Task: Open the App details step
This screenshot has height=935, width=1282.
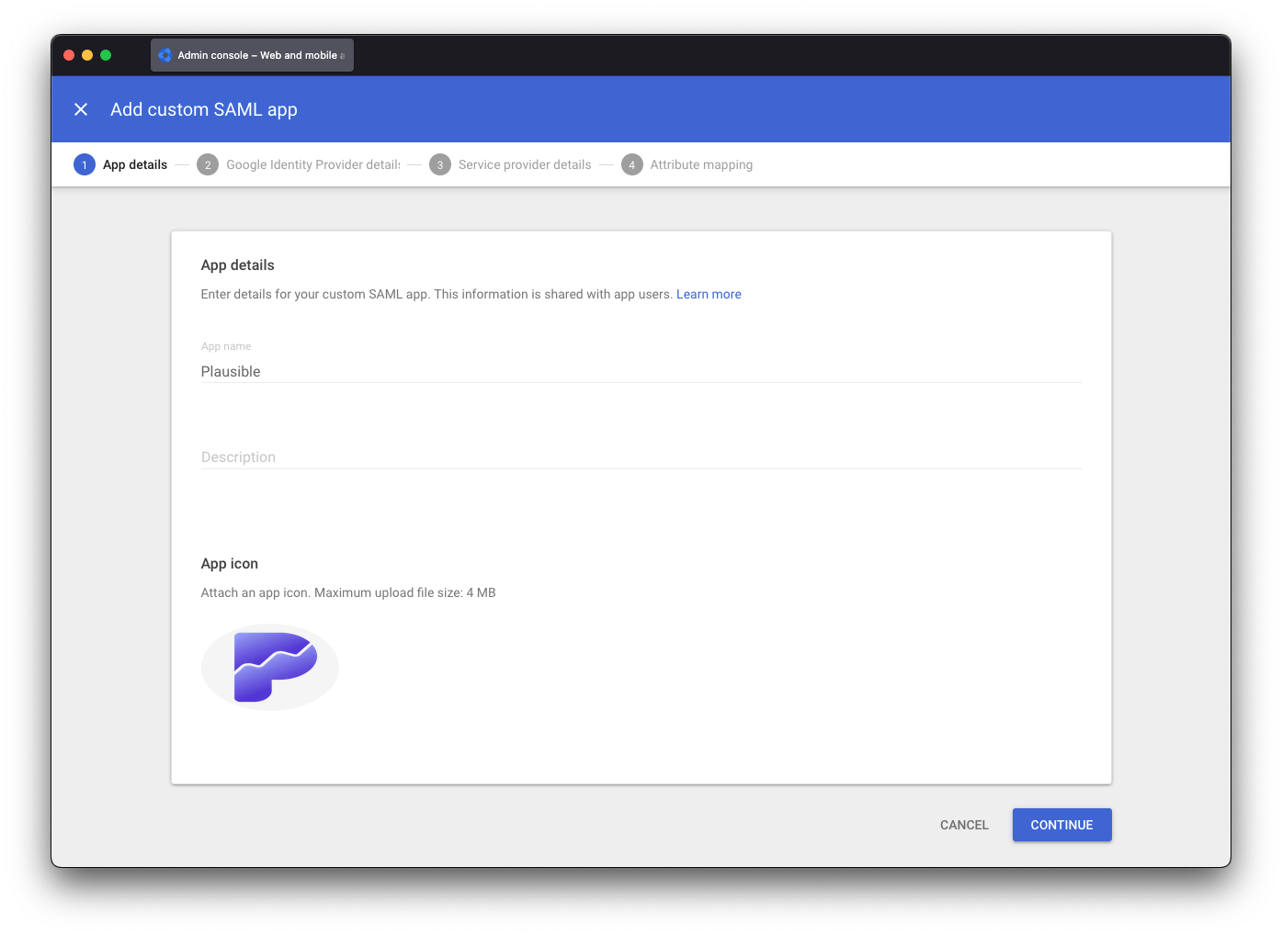Action: pyautogui.click(x=134, y=164)
